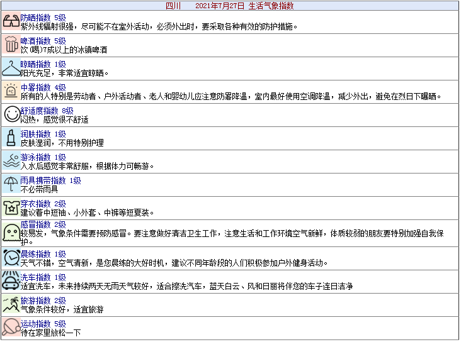Click the ping pong paddle sports icon

pyautogui.click(x=11, y=328)
